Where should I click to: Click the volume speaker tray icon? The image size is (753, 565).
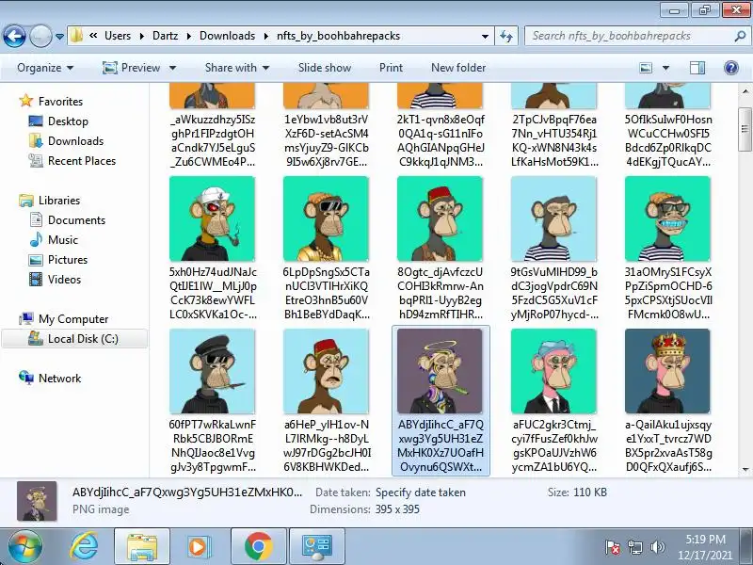(657, 547)
